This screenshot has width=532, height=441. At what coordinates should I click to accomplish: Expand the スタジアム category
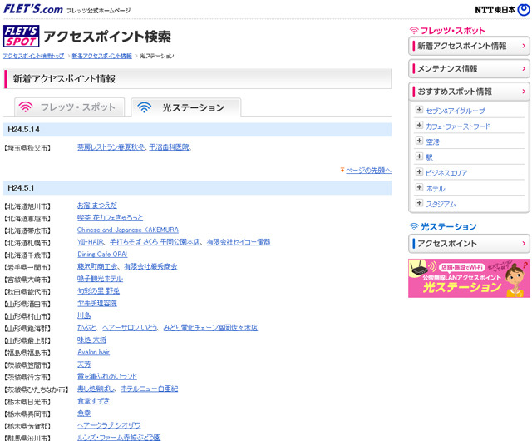(x=419, y=203)
